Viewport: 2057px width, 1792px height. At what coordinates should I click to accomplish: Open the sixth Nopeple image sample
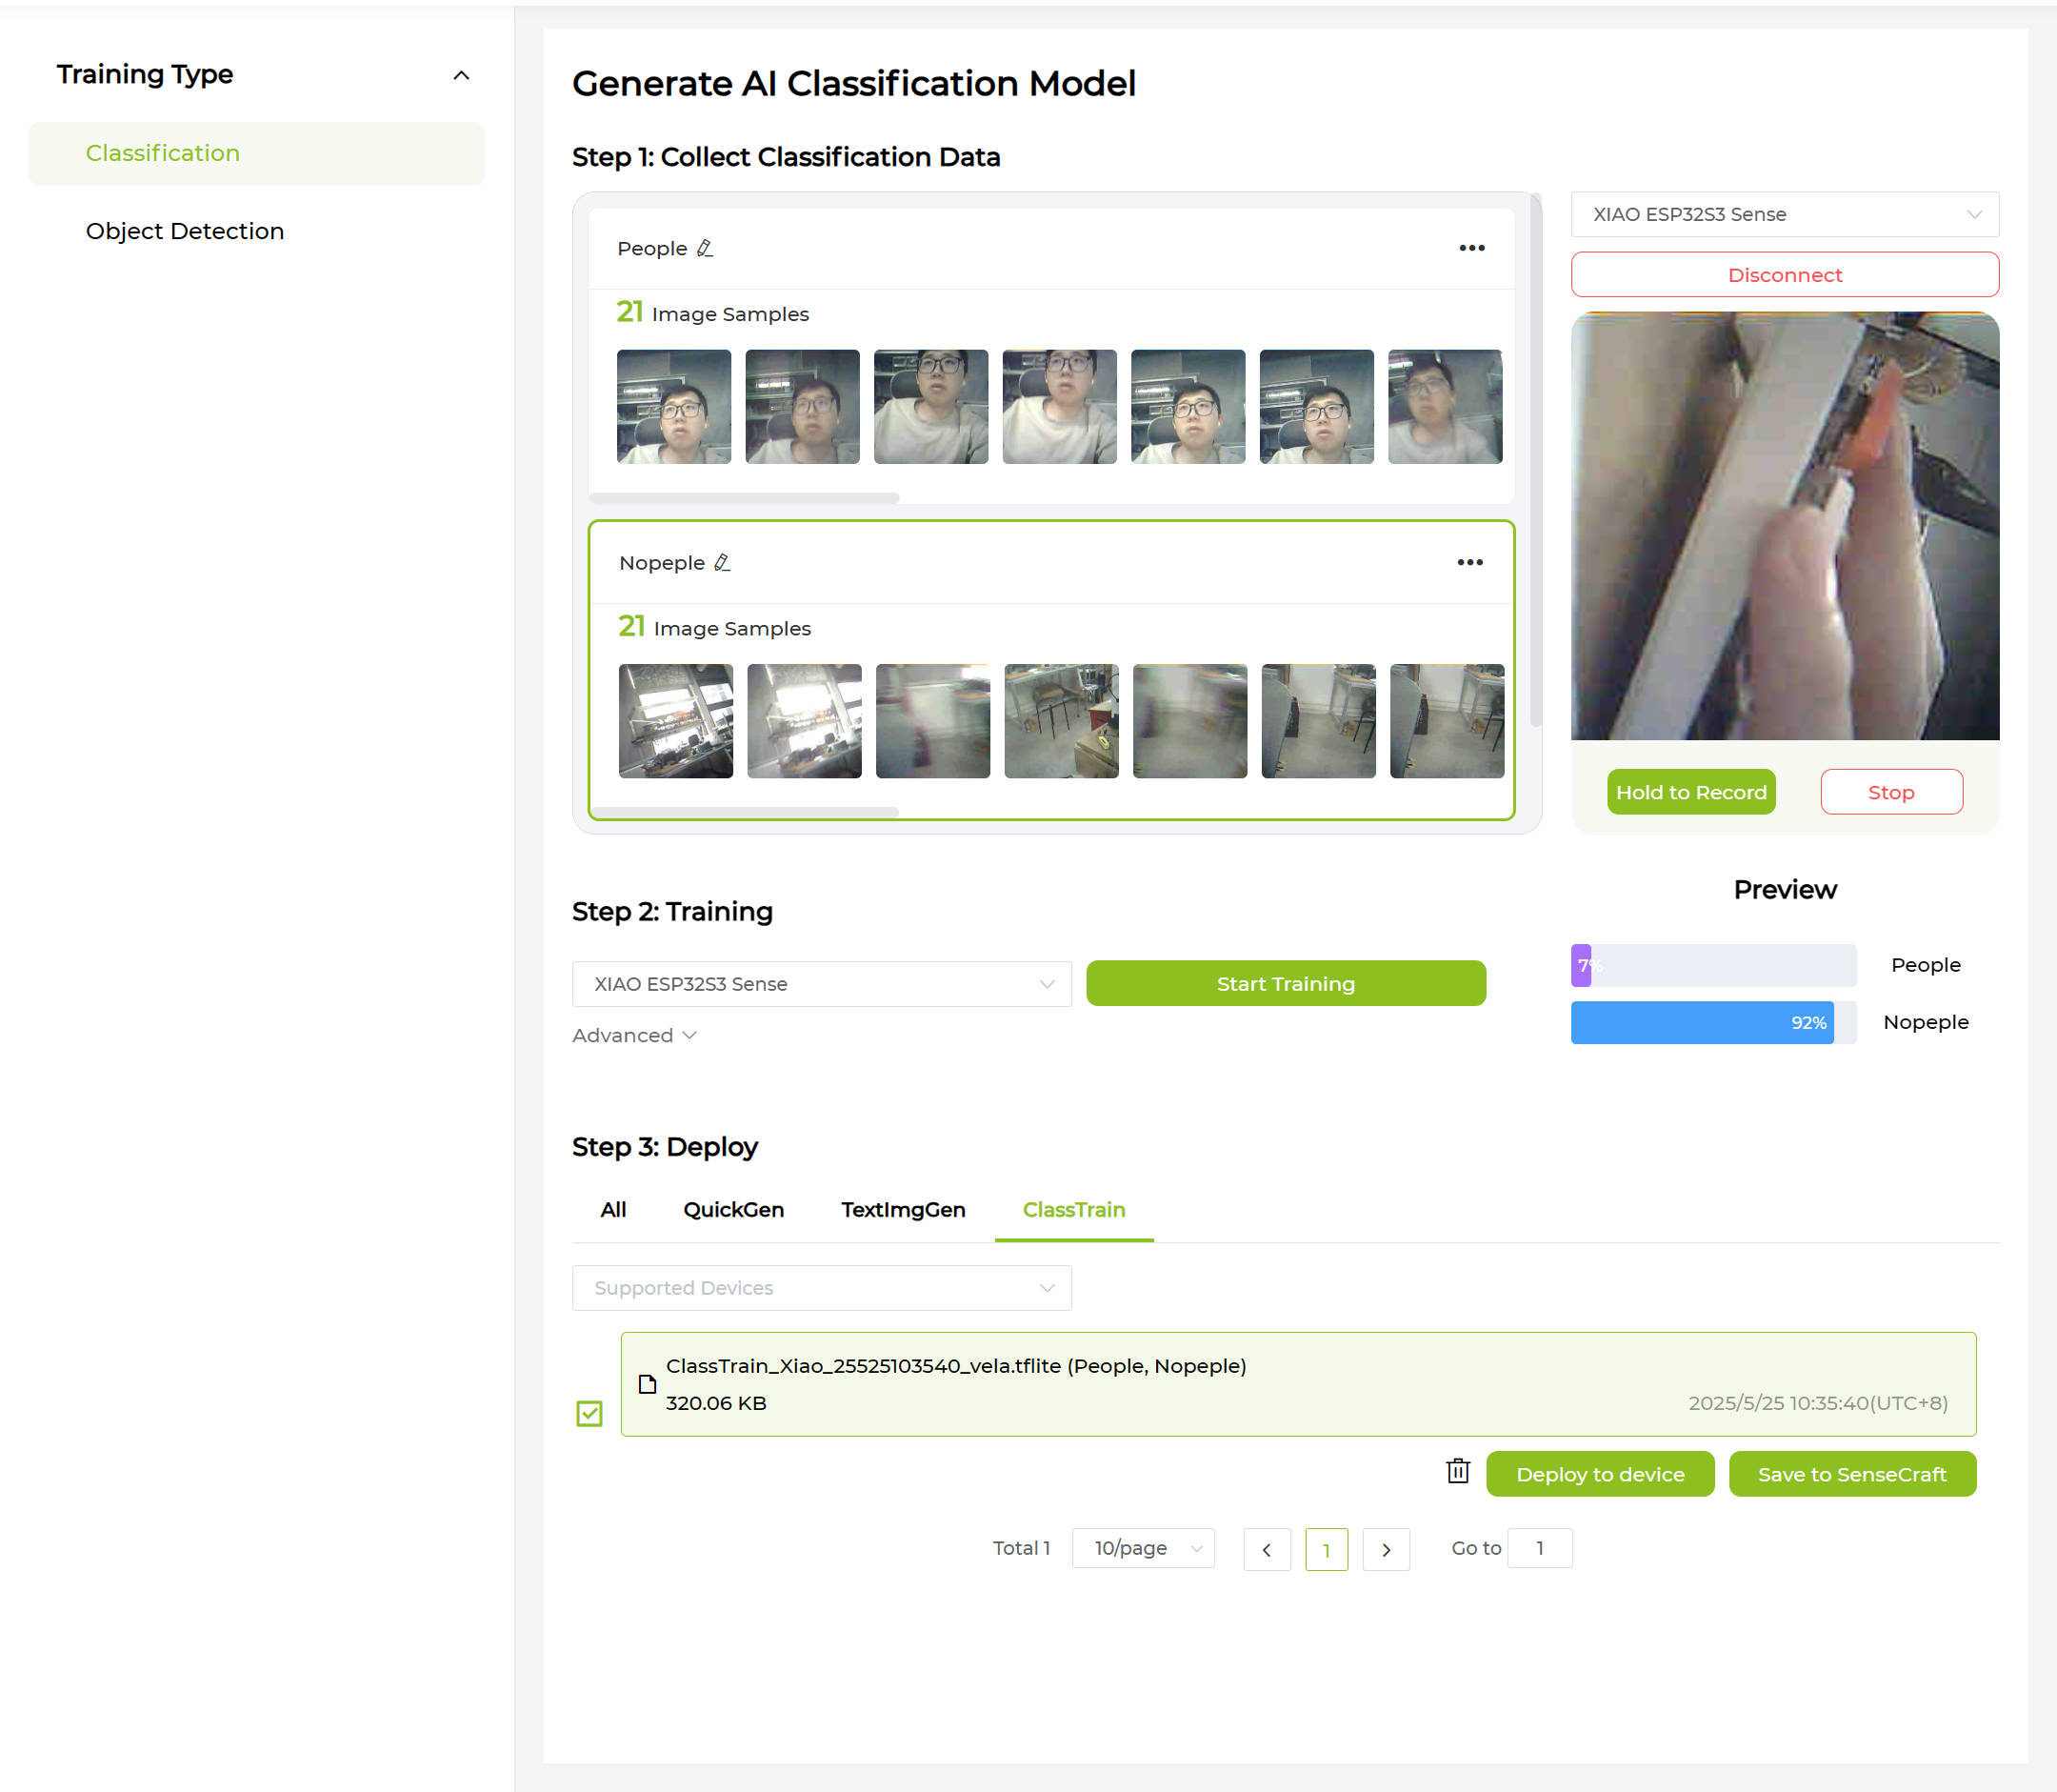tap(1318, 721)
